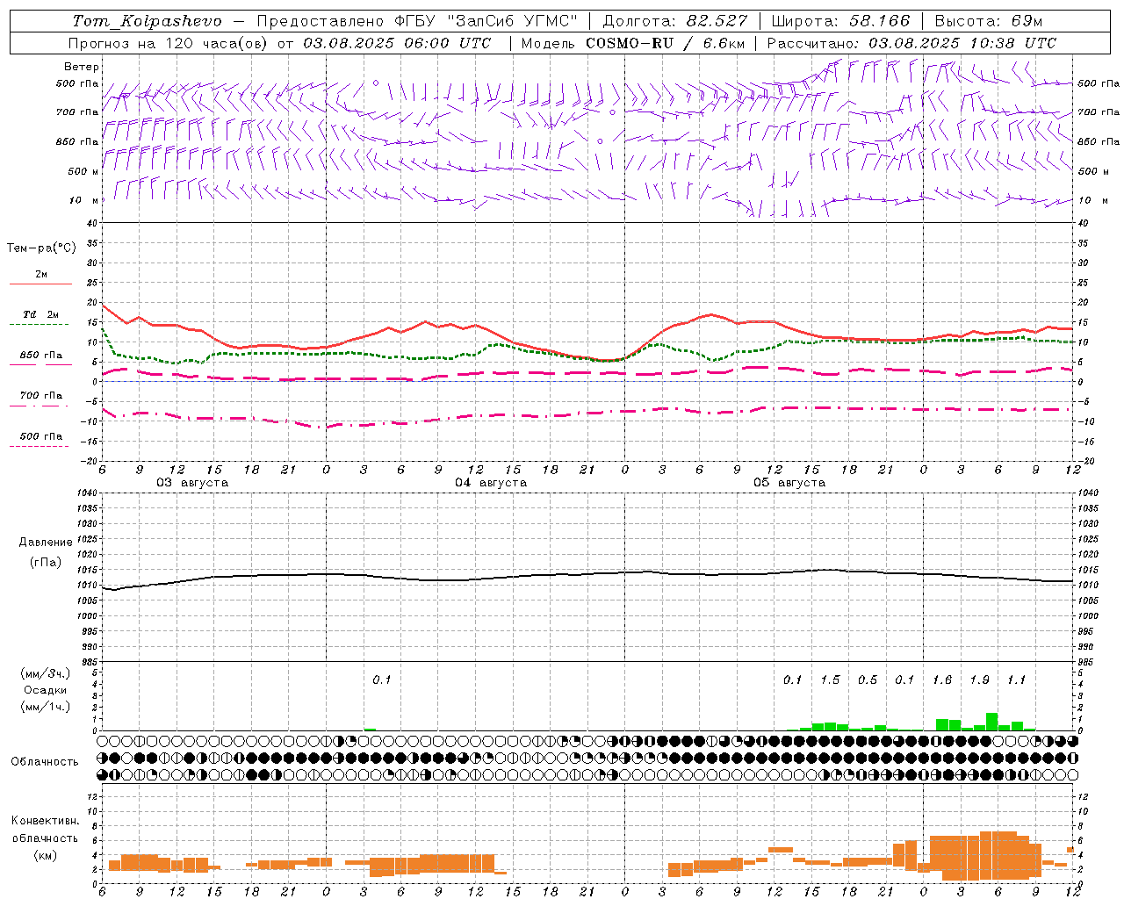Click the Td 2м dew point legend label
Image resolution: width=1124 pixels, height=899 pixels.
pos(41,314)
